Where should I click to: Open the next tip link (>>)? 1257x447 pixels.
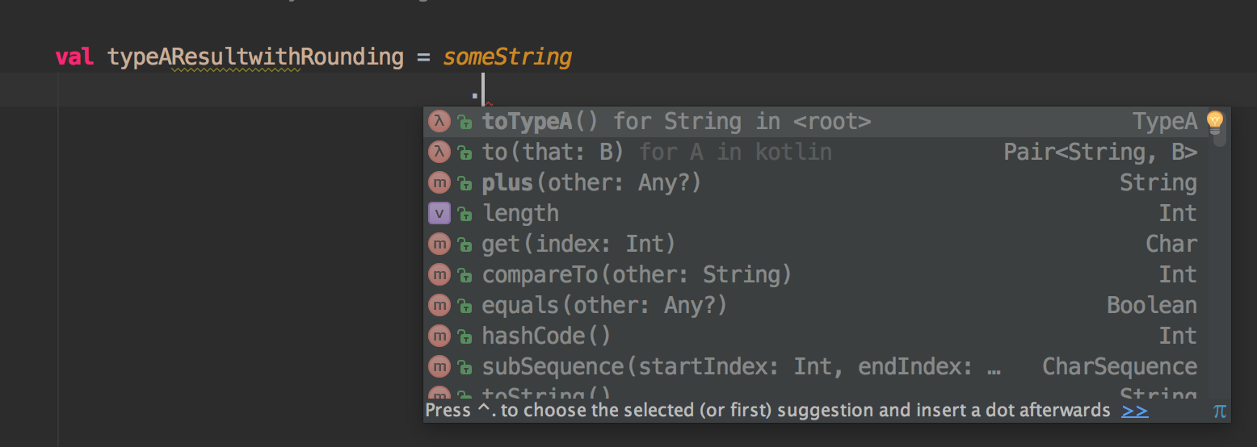pos(1134,411)
